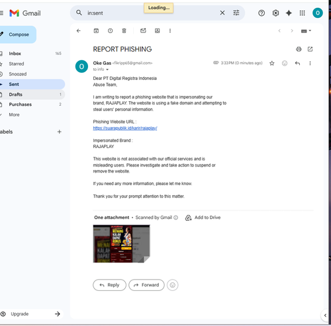
Task: Open the main menu hamburger icon
Action: click(1, 13)
